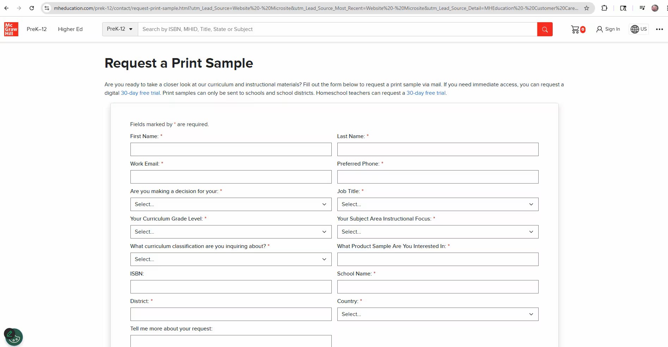Image resolution: width=668 pixels, height=347 pixels.
Task: Click the Sign In link
Action: (608, 29)
